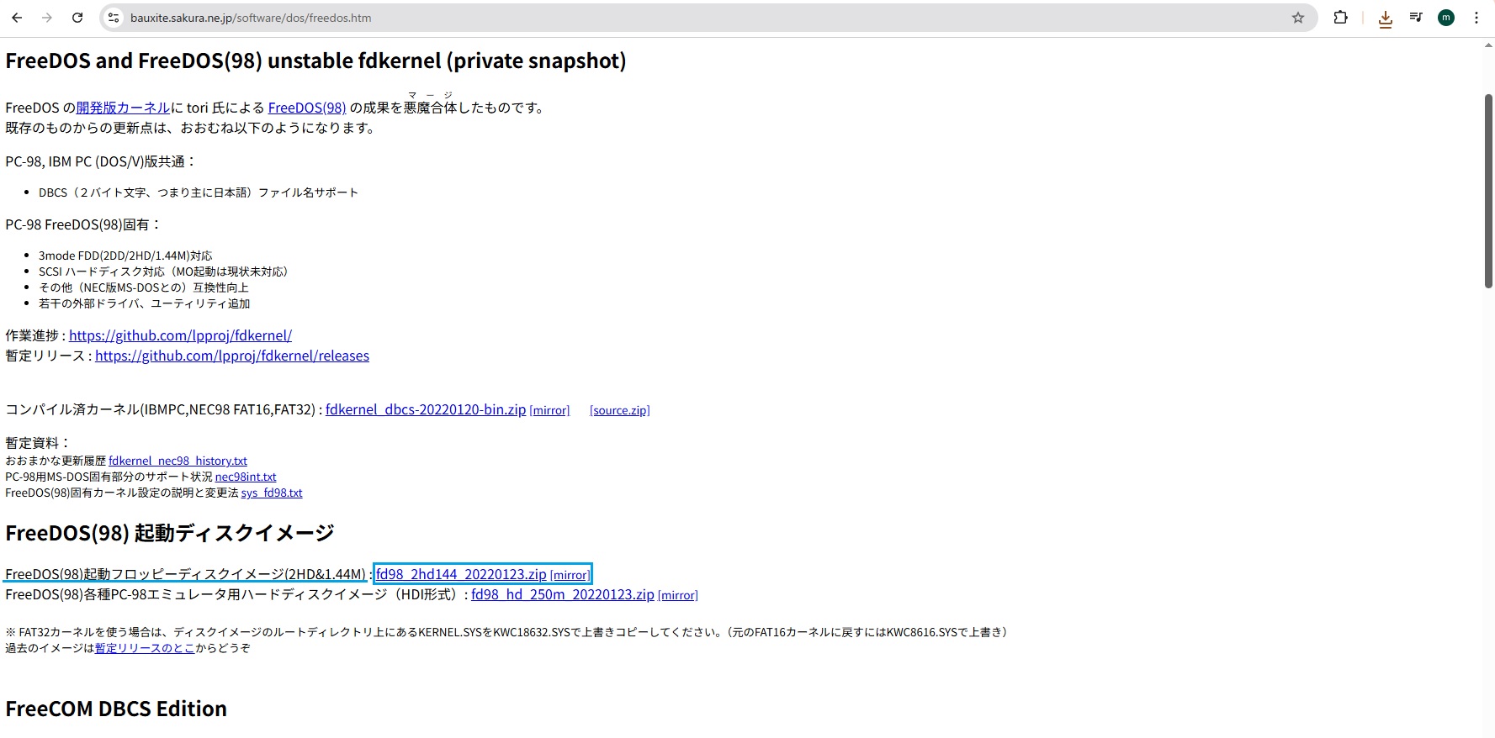Open the FreeDOS(98) link
Screen dimensions: 1495x738
coord(307,108)
